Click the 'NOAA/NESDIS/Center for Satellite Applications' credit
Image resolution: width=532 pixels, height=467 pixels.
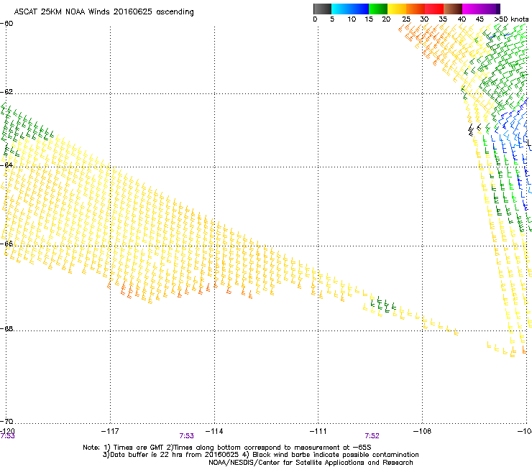(311, 463)
